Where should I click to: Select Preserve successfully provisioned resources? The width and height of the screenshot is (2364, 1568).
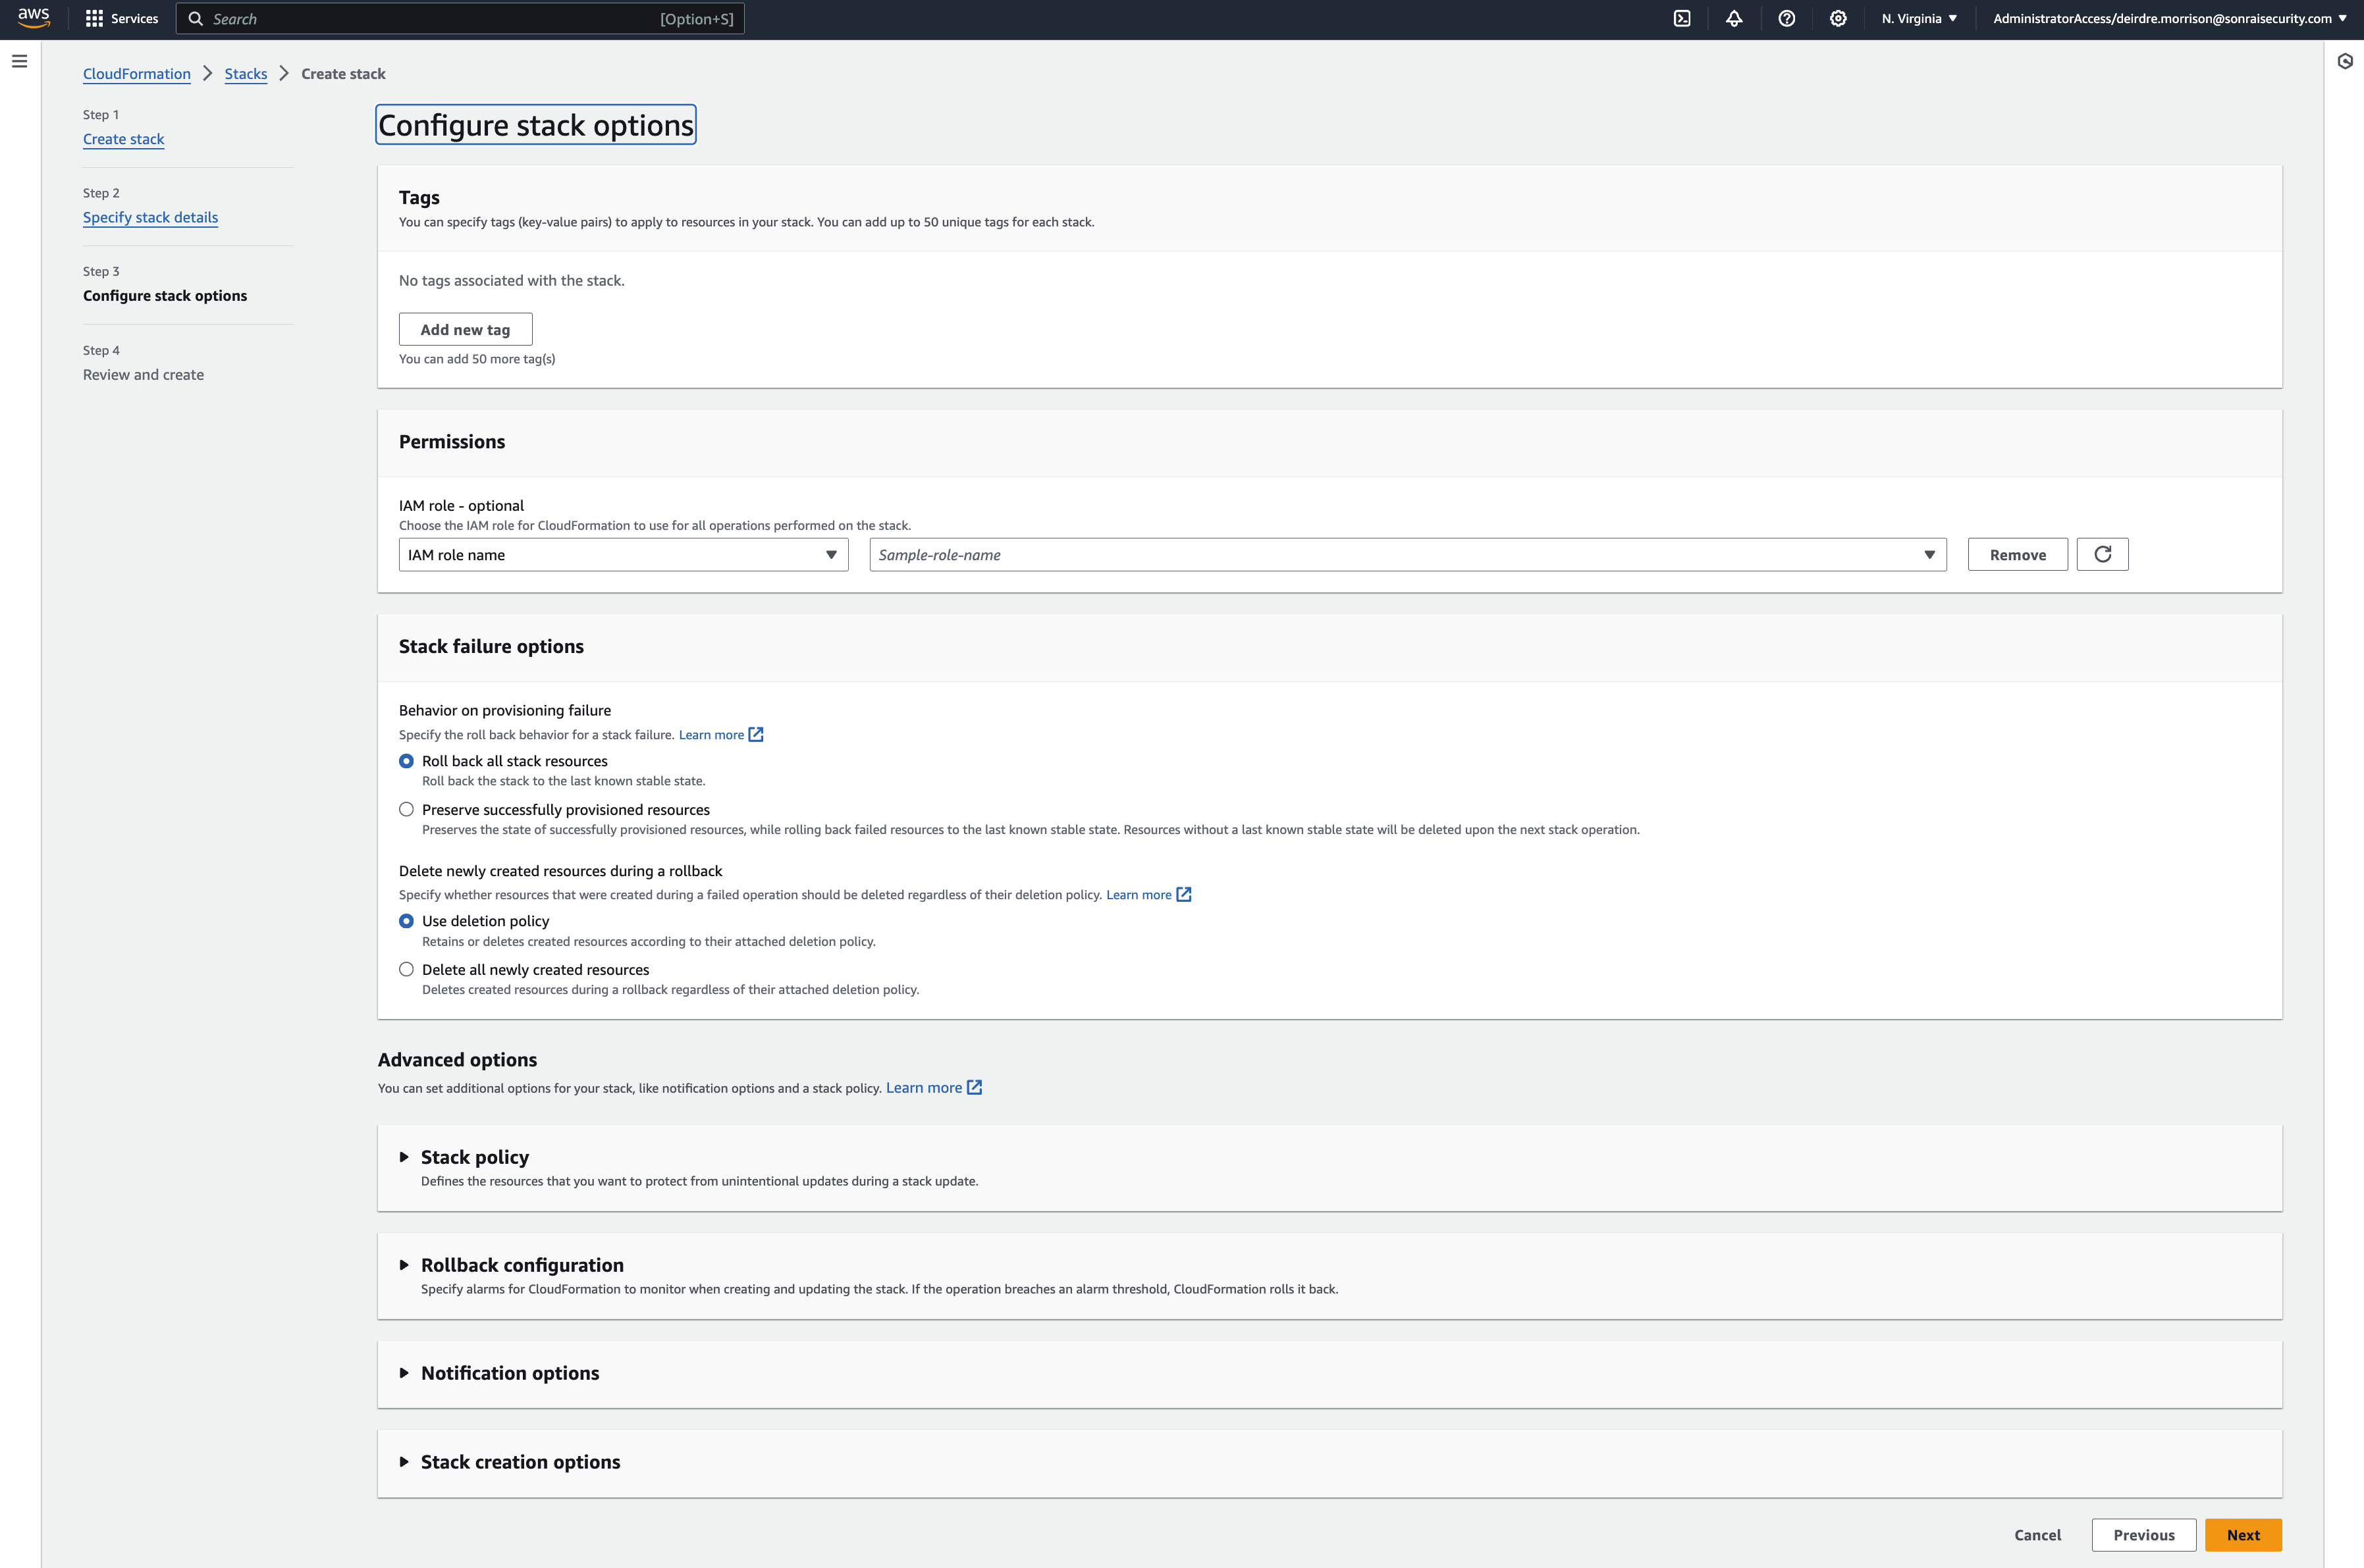(406, 809)
